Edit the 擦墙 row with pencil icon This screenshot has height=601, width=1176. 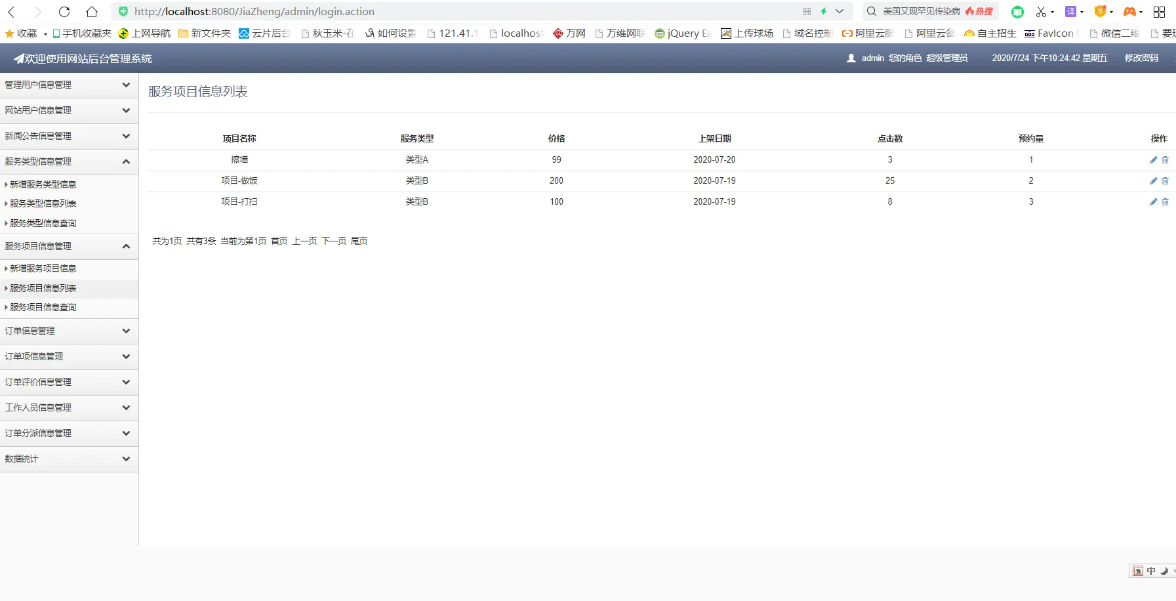[x=1154, y=160]
